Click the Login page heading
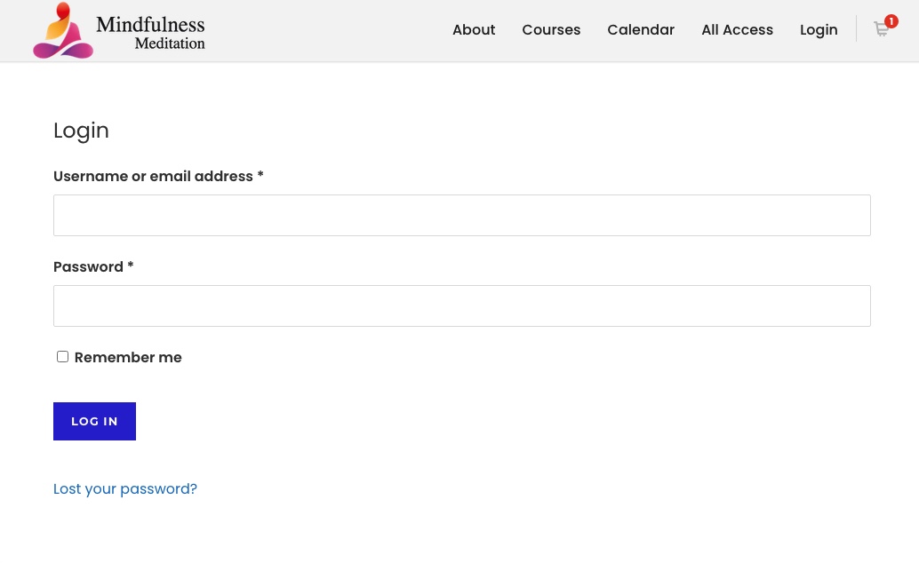Image resolution: width=919 pixels, height=563 pixels. pos(81,131)
